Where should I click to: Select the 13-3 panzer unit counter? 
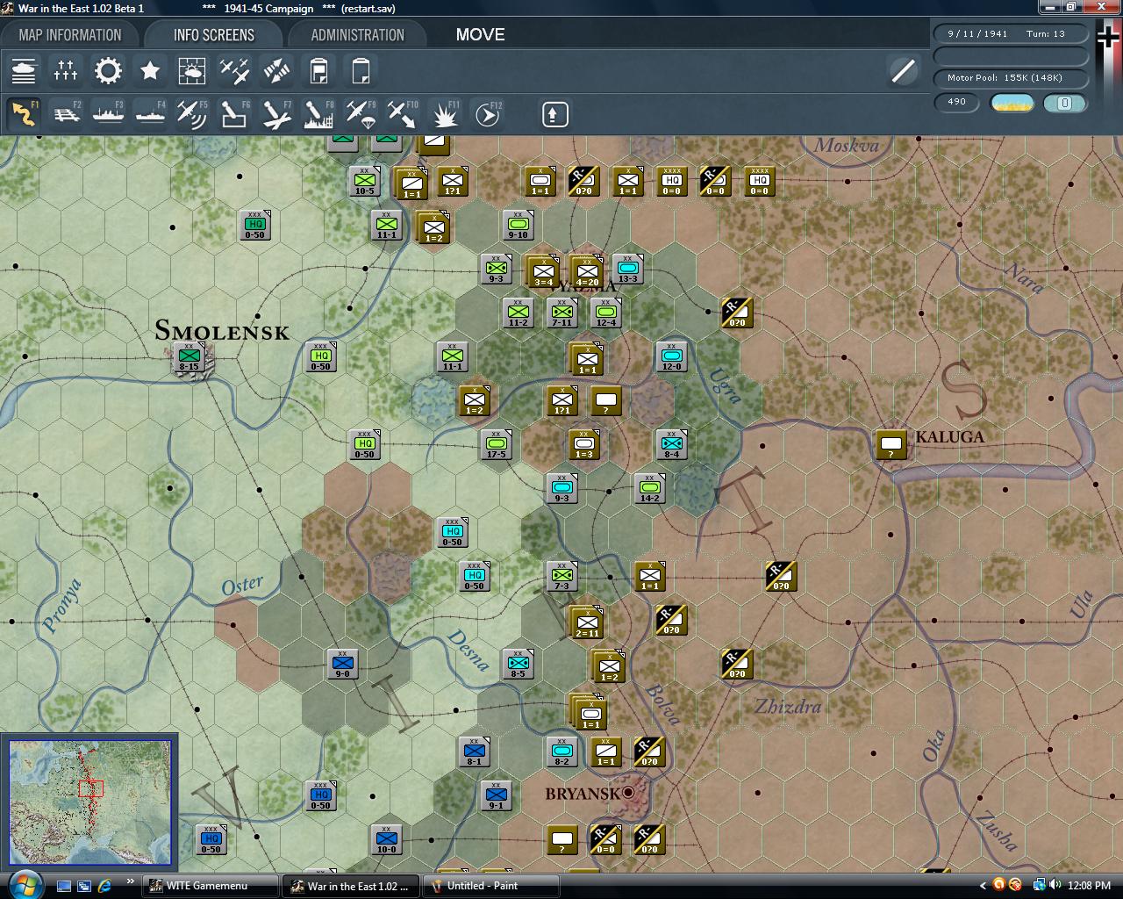(x=627, y=270)
